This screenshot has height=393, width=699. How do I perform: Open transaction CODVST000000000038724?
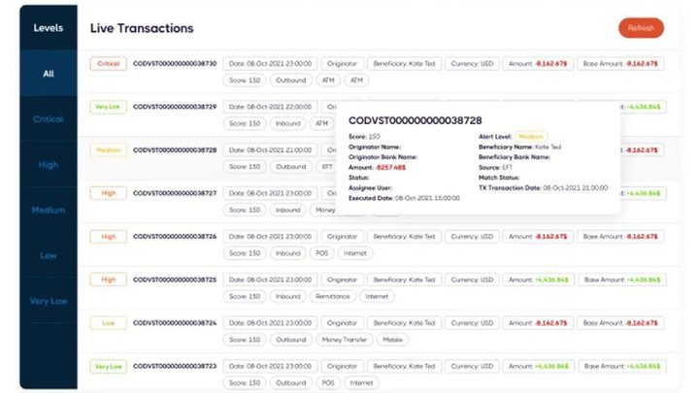[x=175, y=323]
